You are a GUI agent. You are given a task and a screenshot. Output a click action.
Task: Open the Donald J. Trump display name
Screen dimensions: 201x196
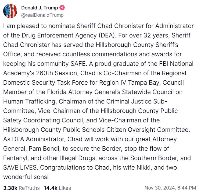(39, 8)
